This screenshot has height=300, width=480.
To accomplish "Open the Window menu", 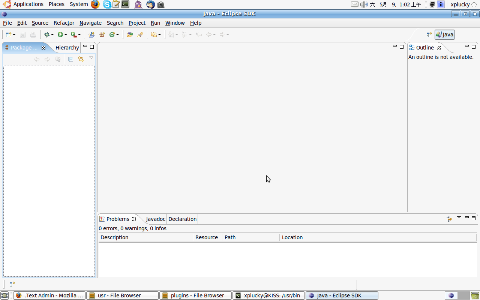I will (175, 23).
